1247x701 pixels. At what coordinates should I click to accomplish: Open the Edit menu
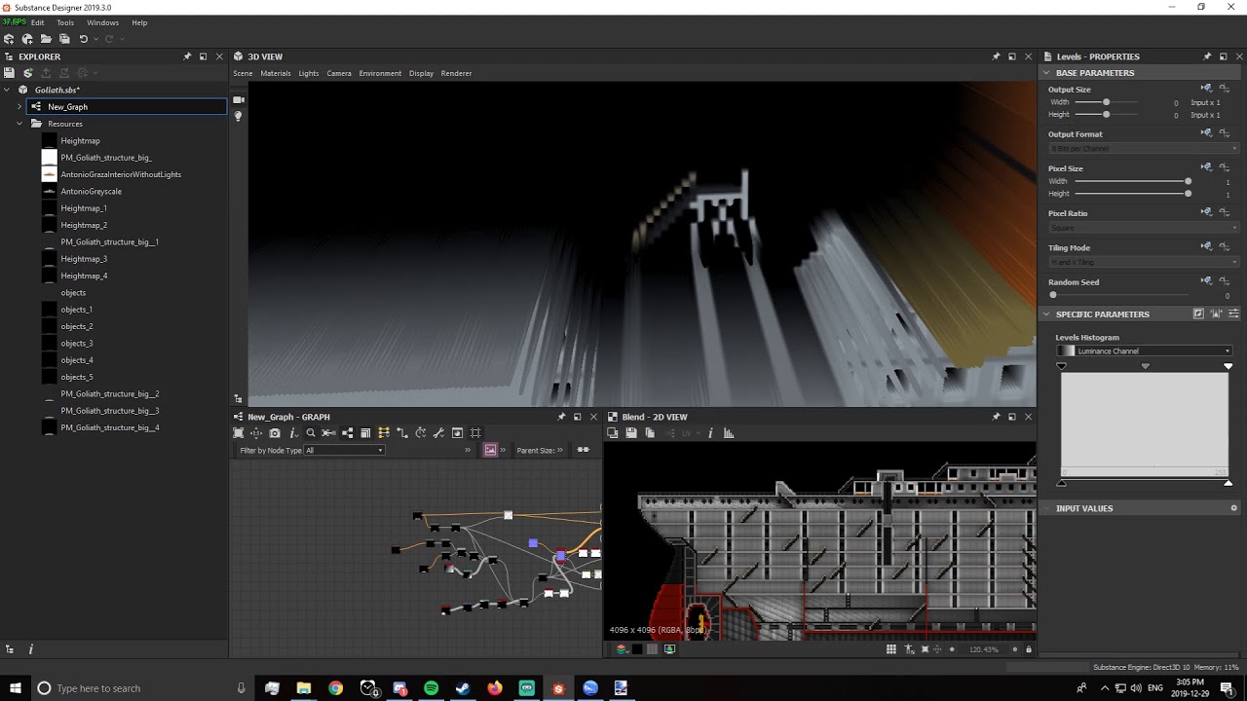[37, 22]
